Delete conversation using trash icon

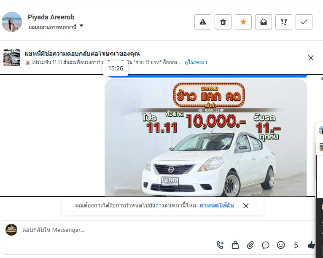pos(223,22)
